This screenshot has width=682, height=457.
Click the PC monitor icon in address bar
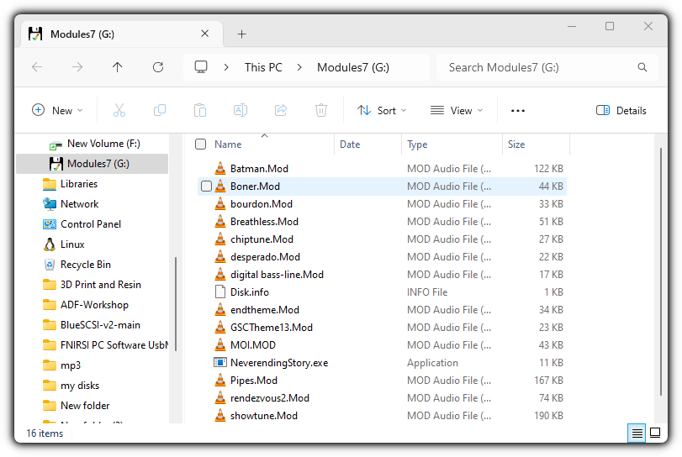coord(201,67)
